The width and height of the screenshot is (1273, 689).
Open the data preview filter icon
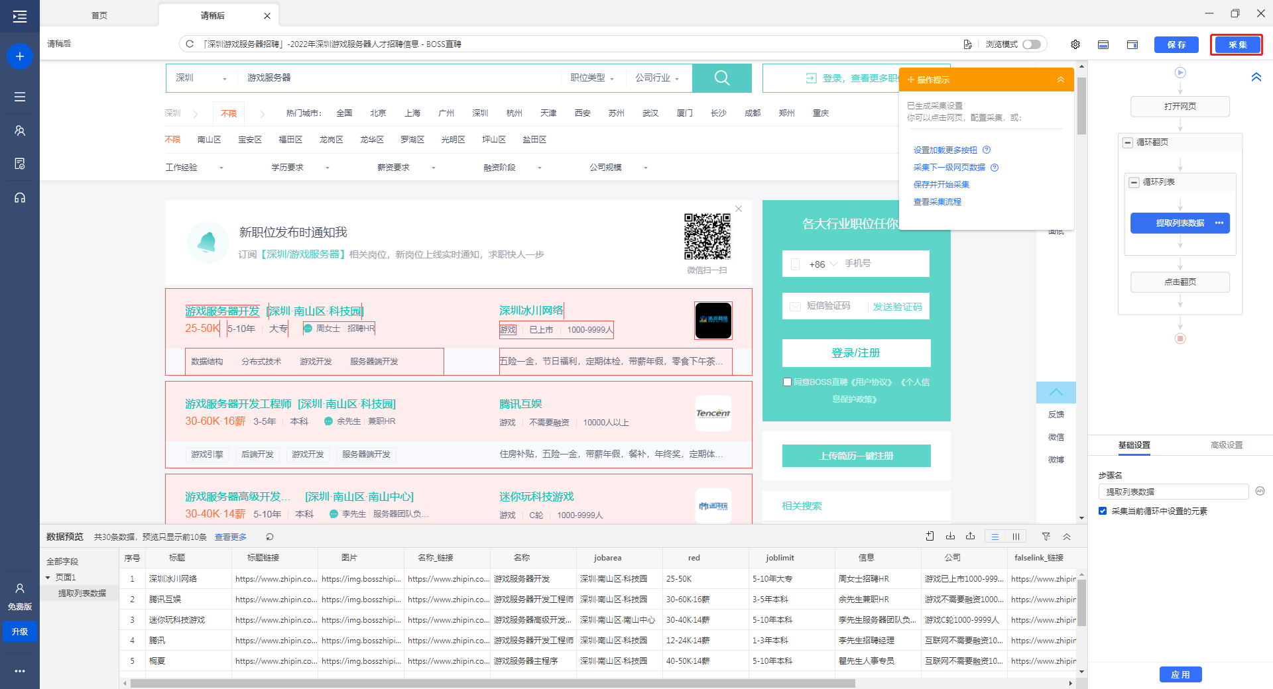[1046, 537]
